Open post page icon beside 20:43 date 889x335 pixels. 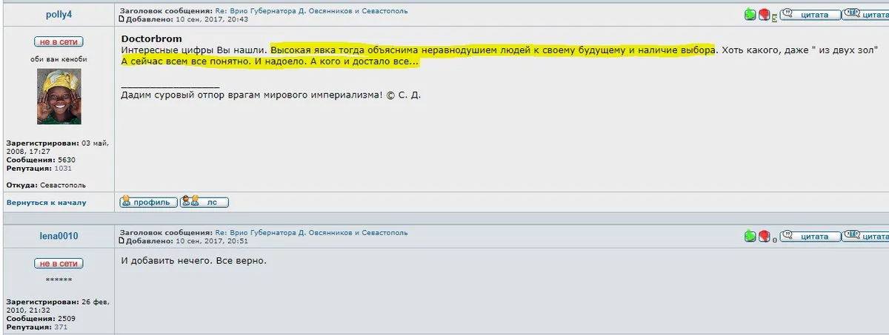[121, 19]
